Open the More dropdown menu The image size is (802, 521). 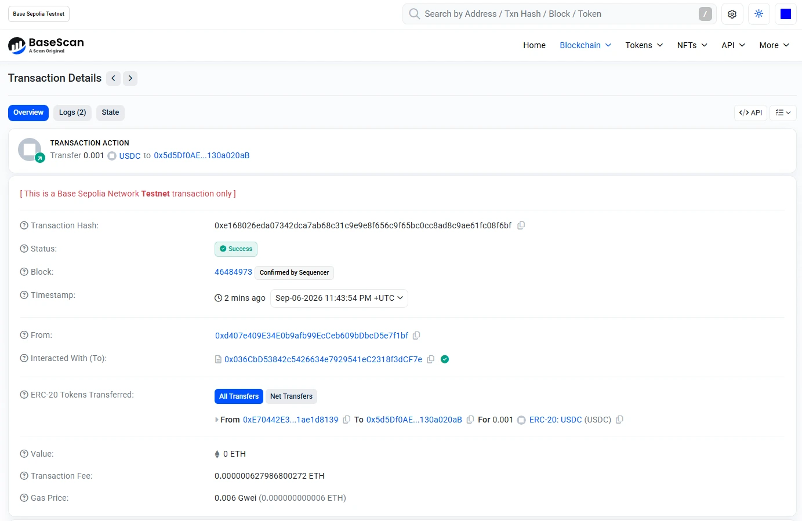click(774, 45)
